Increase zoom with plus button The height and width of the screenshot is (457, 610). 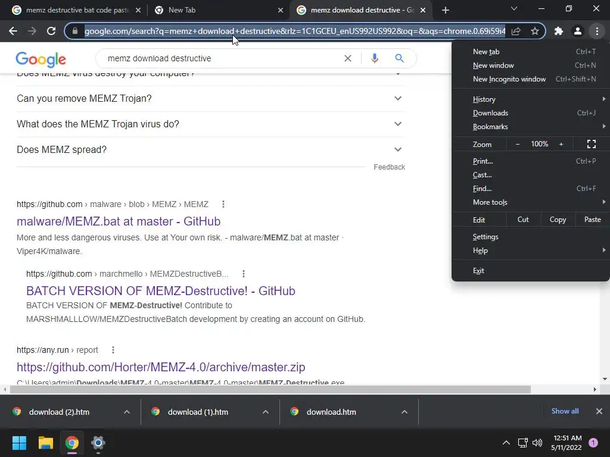[x=561, y=144]
